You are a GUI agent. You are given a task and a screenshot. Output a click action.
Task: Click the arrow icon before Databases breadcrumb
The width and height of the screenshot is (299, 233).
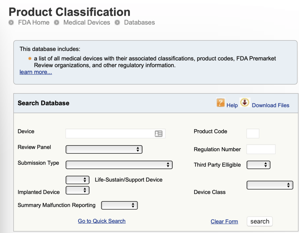coord(117,23)
